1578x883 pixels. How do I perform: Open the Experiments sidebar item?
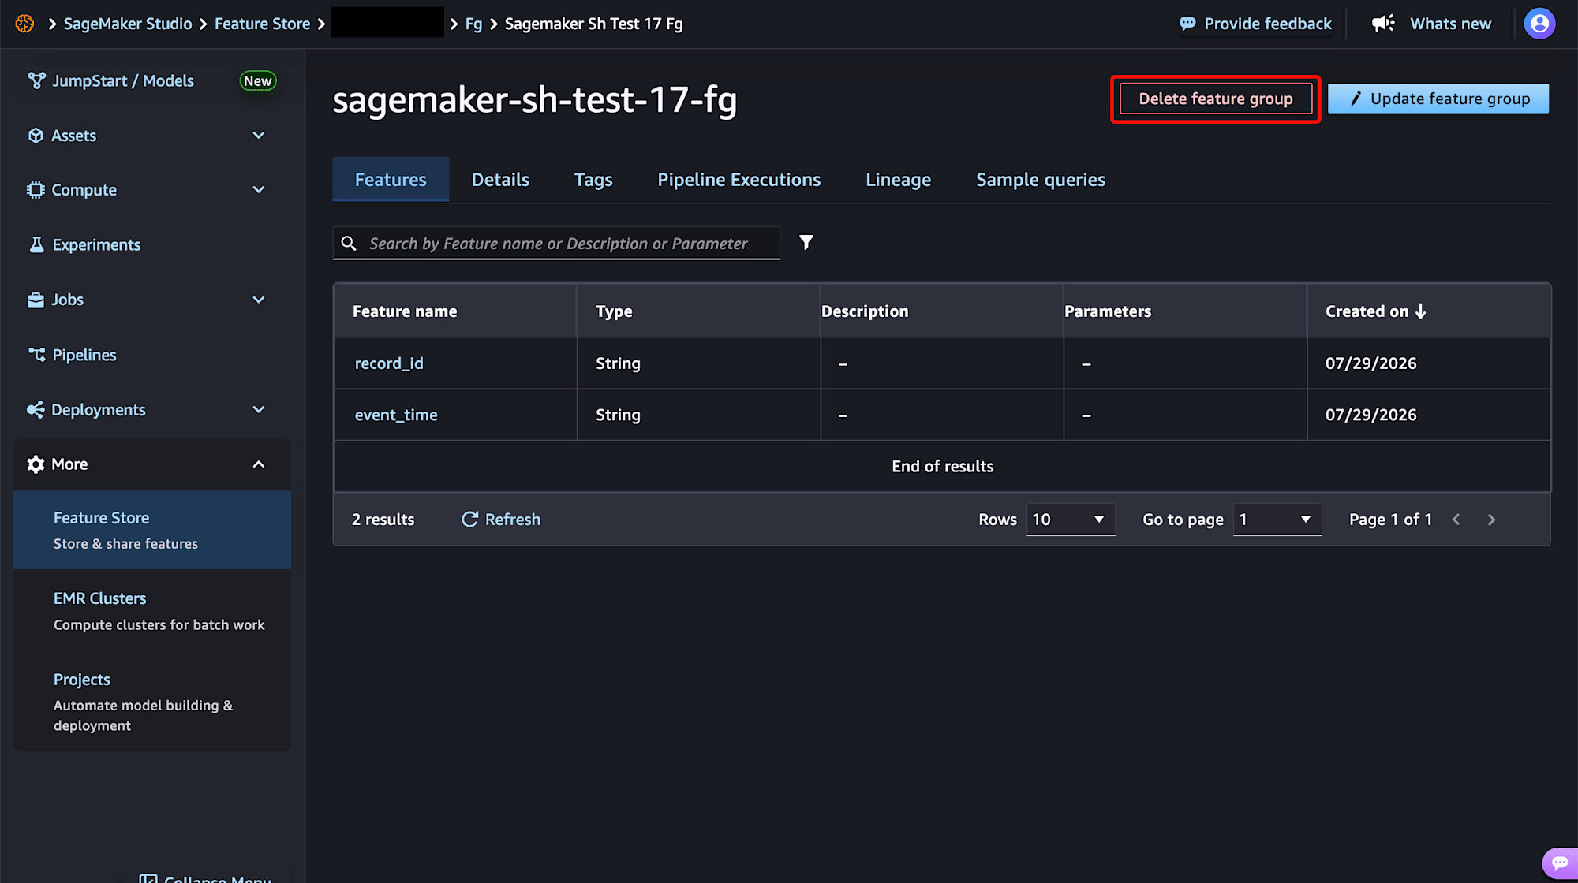coord(96,244)
